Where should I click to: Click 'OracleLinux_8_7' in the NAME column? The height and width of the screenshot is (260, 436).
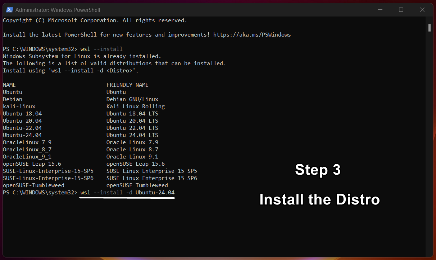[27, 150]
